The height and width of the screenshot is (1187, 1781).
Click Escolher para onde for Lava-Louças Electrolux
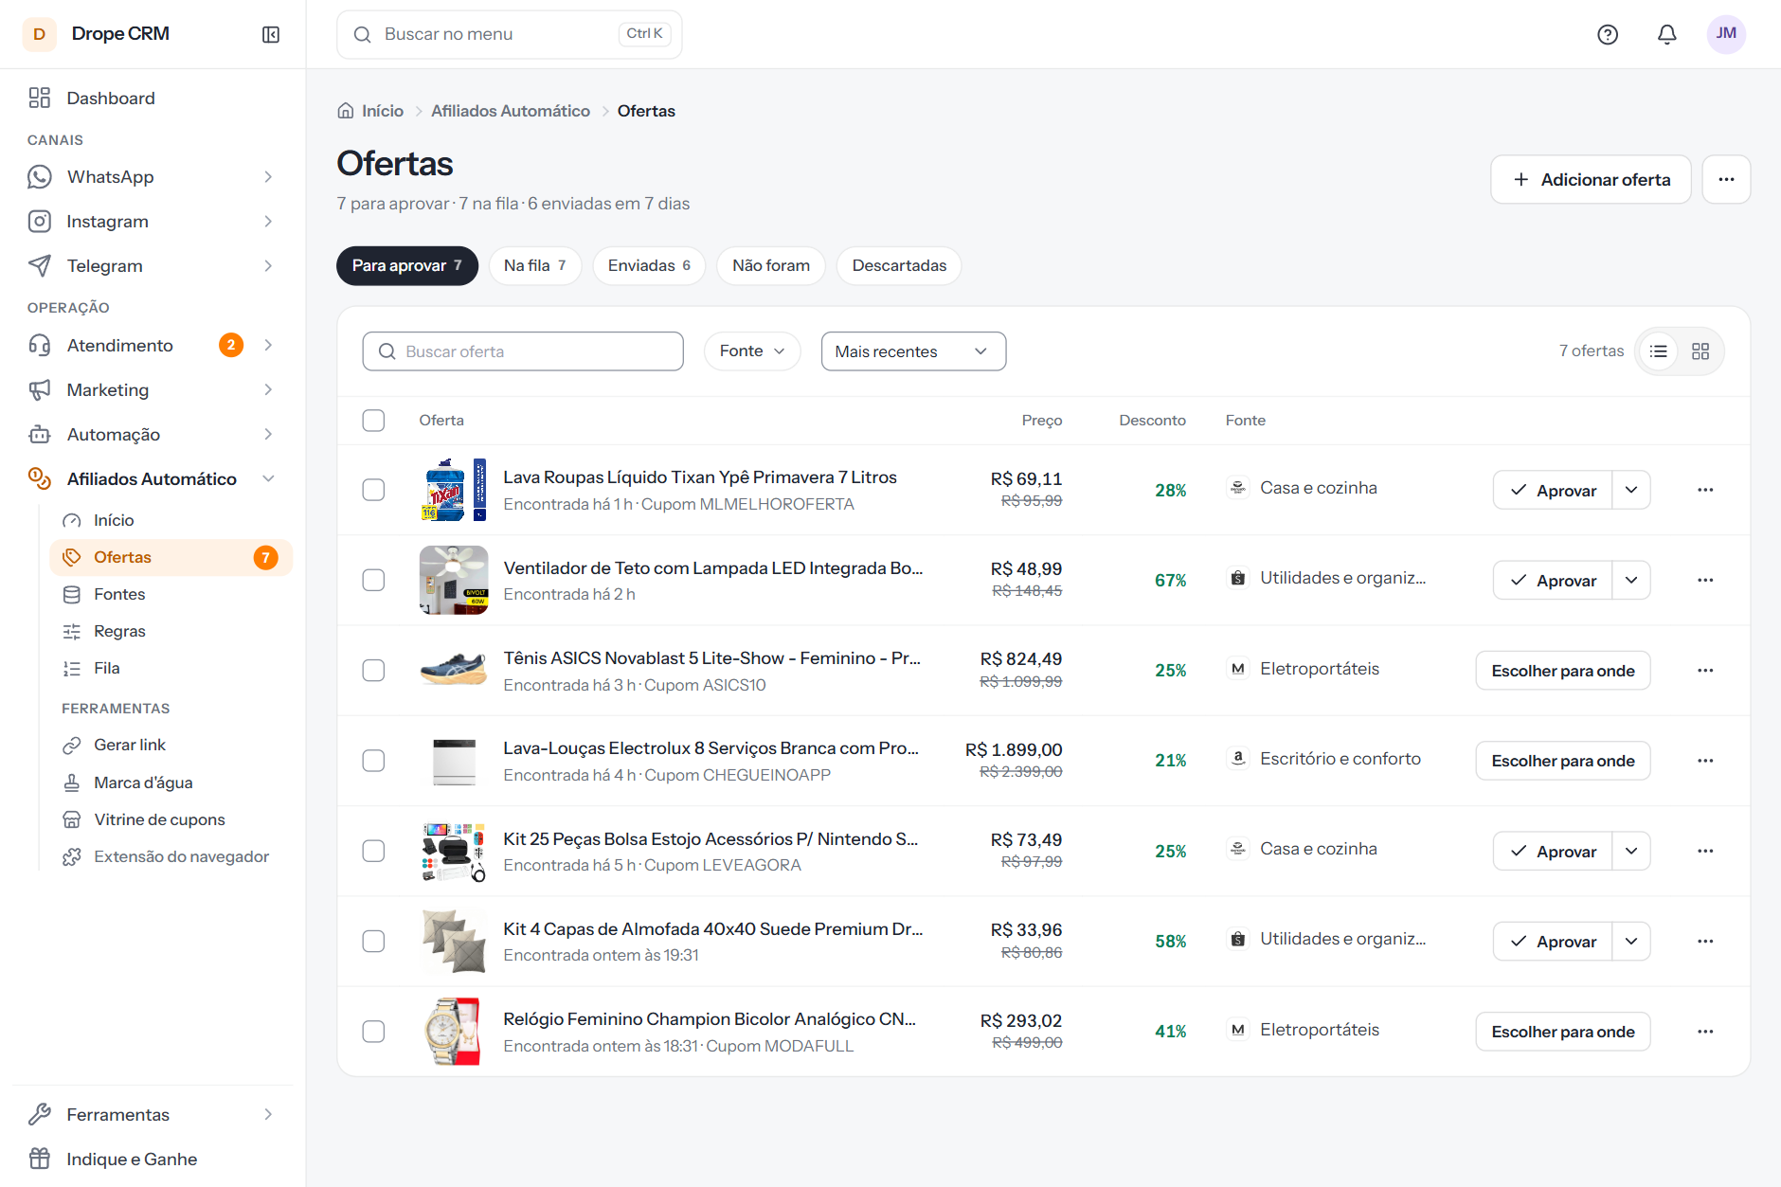click(x=1563, y=761)
